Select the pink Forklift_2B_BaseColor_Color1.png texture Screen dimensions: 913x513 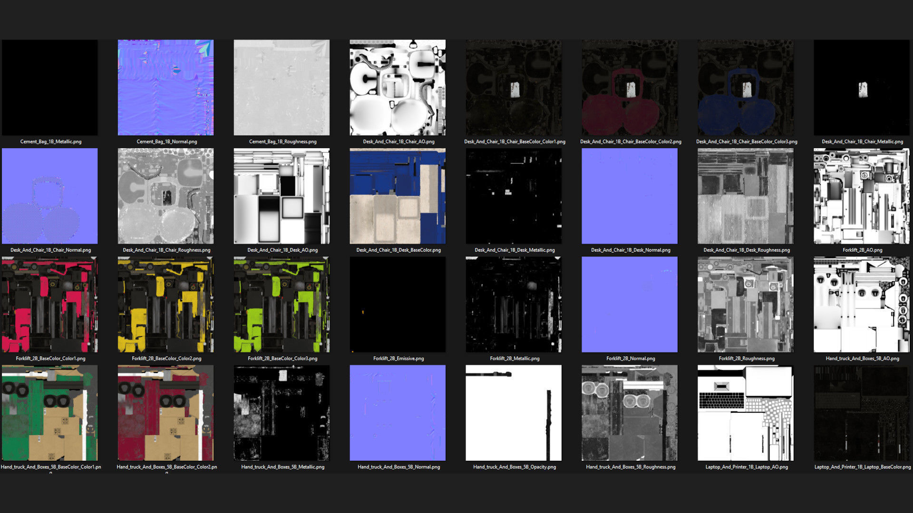pos(49,304)
